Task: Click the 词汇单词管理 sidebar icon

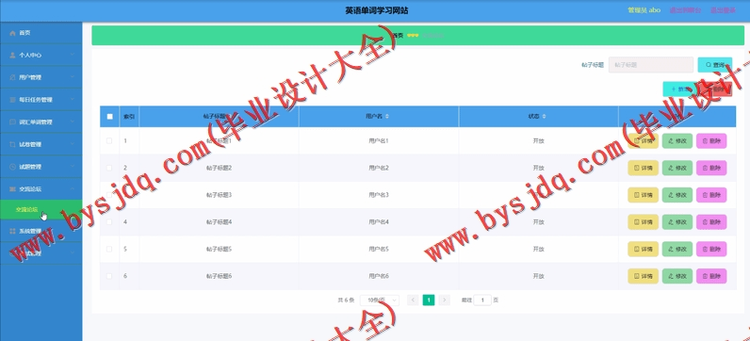Action: (x=12, y=122)
